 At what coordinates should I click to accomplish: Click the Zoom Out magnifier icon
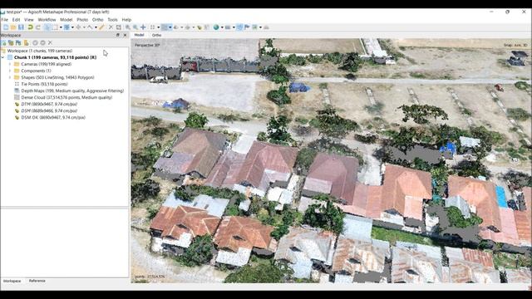tap(135, 27)
